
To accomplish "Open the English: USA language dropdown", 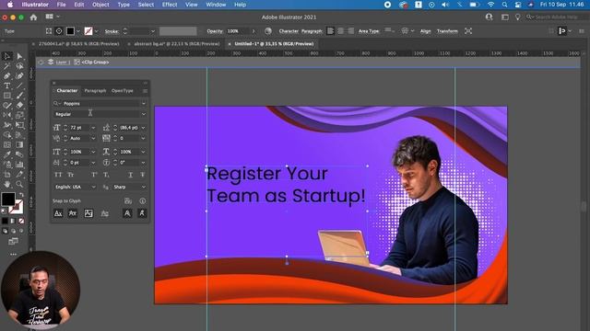I will coord(93,187).
